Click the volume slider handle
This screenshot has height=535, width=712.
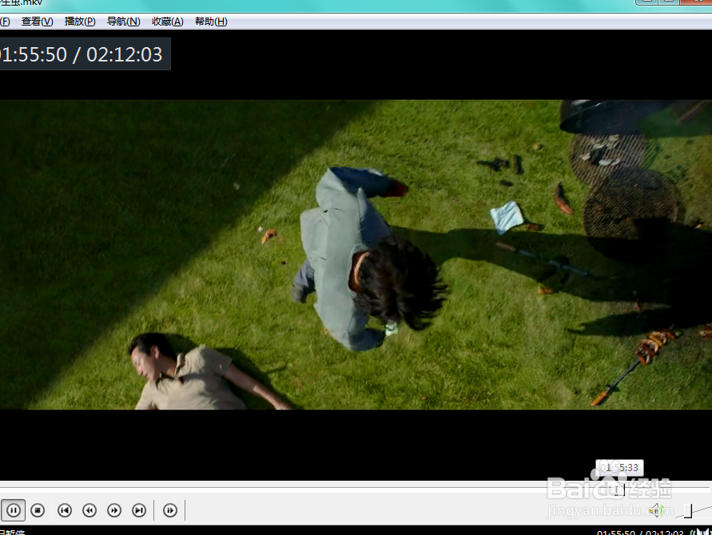[x=688, y=510]
